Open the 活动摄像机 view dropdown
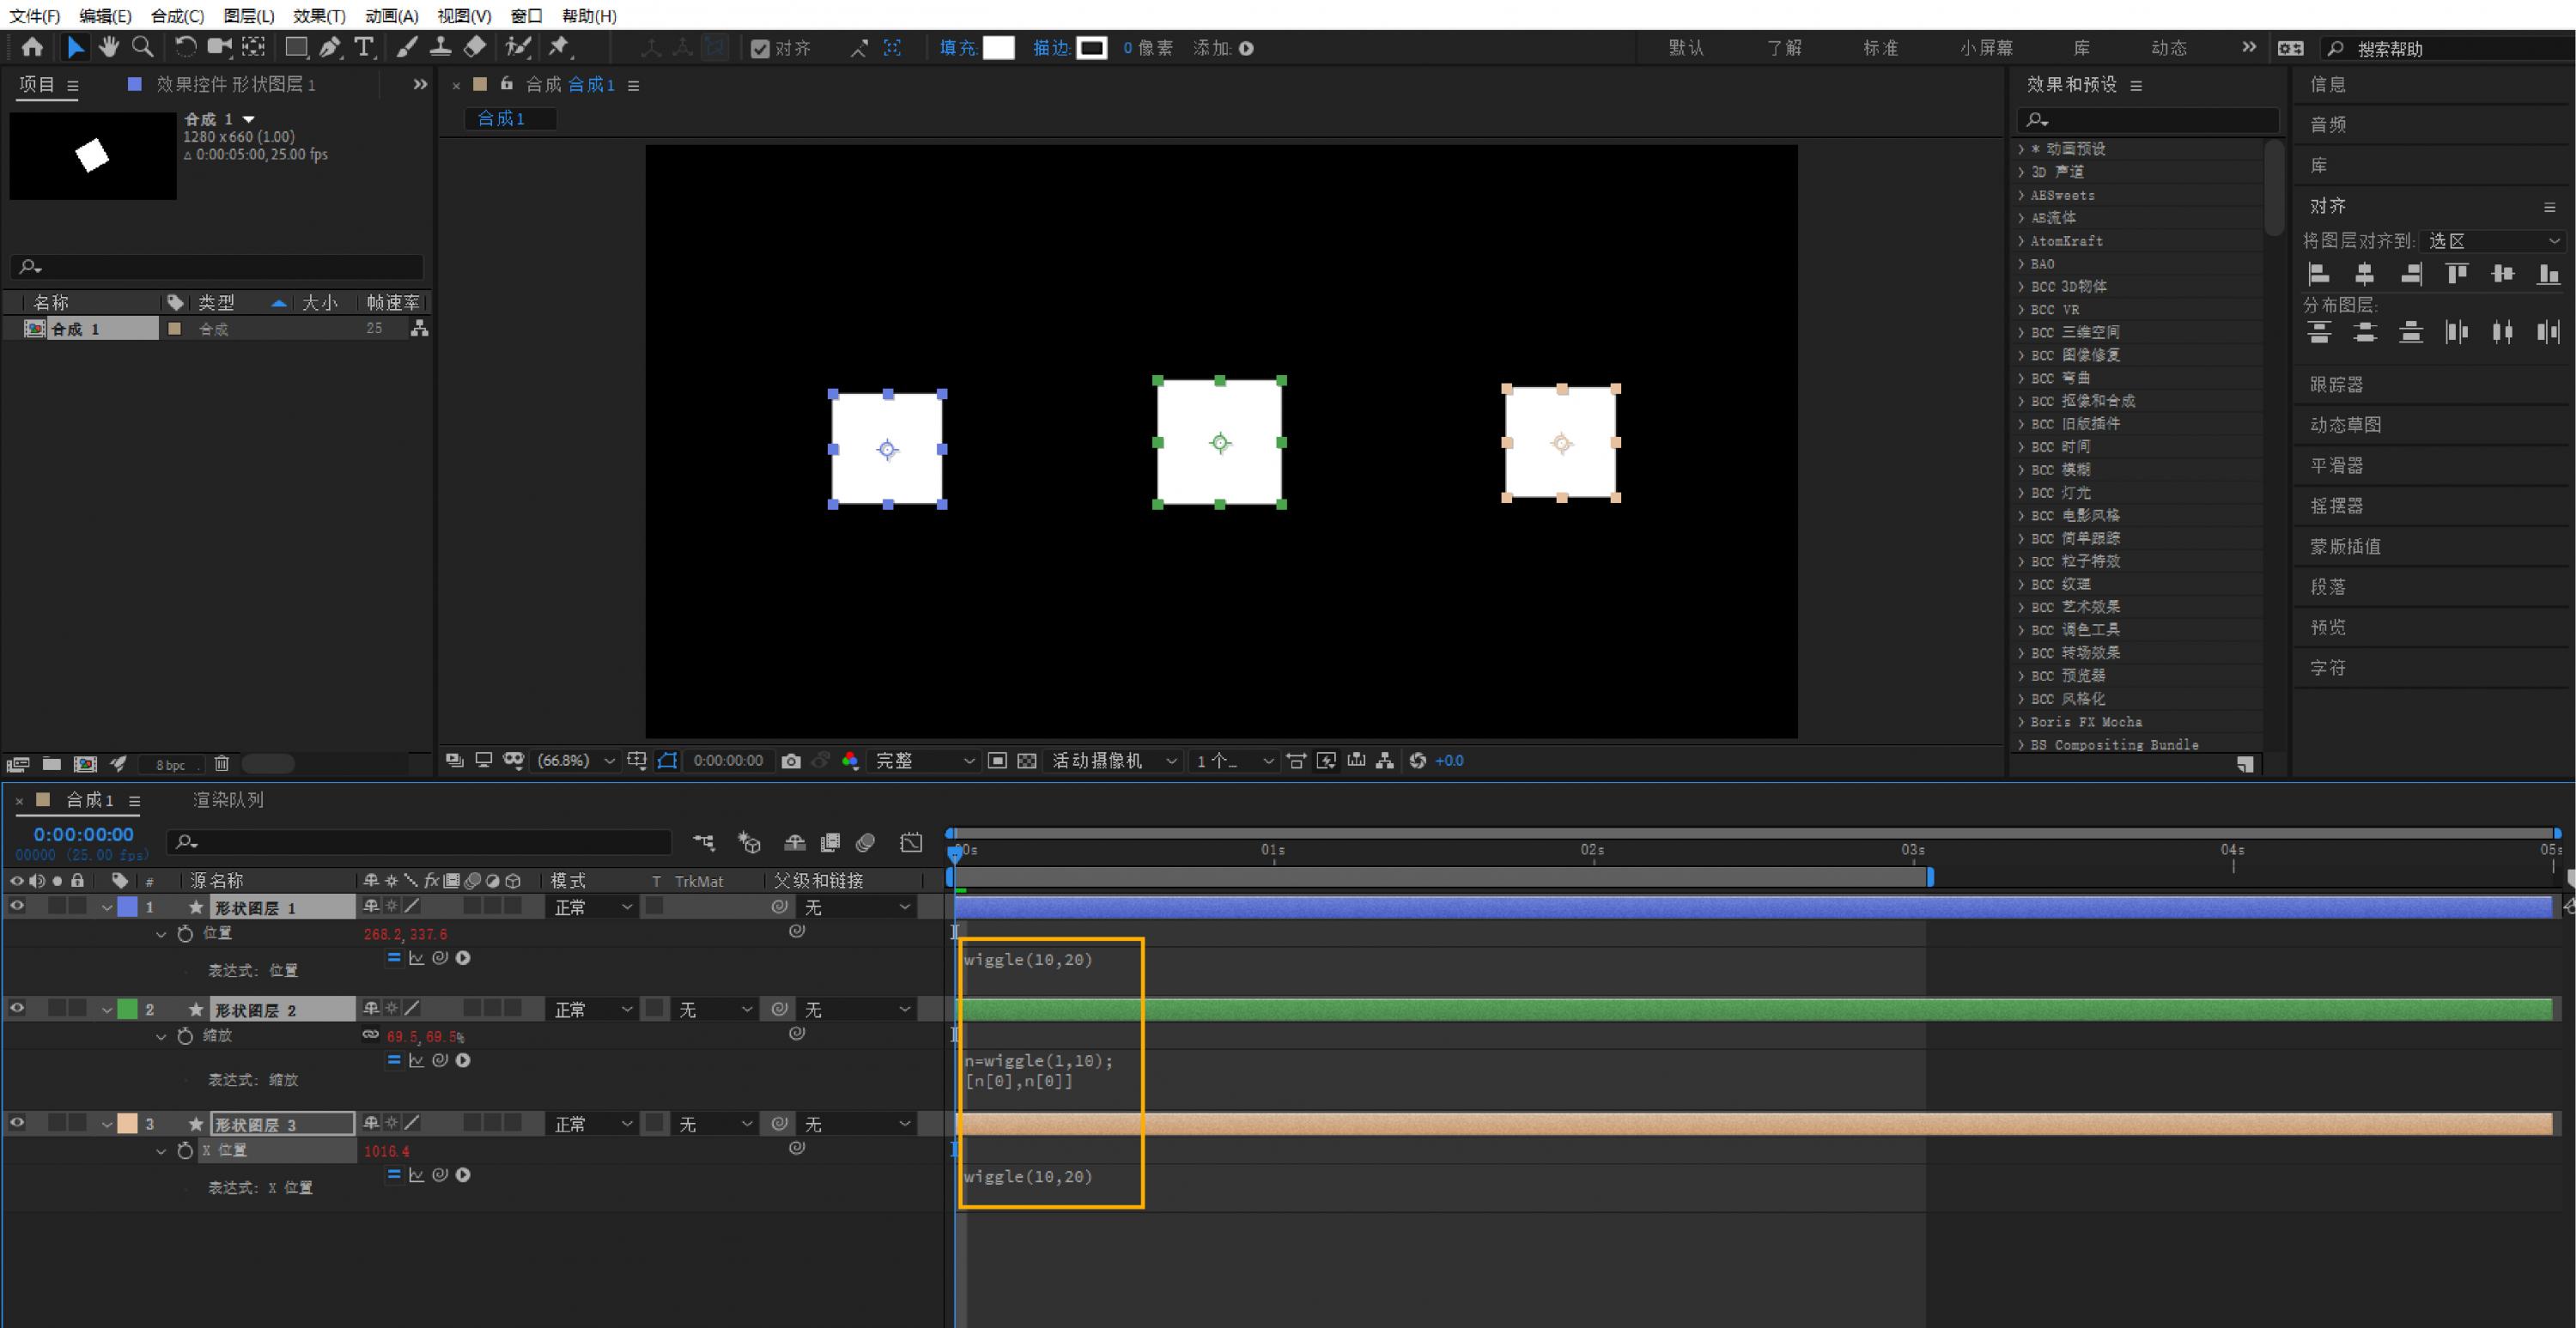Screen dimensions: 2576x1328 [1113, 761]
